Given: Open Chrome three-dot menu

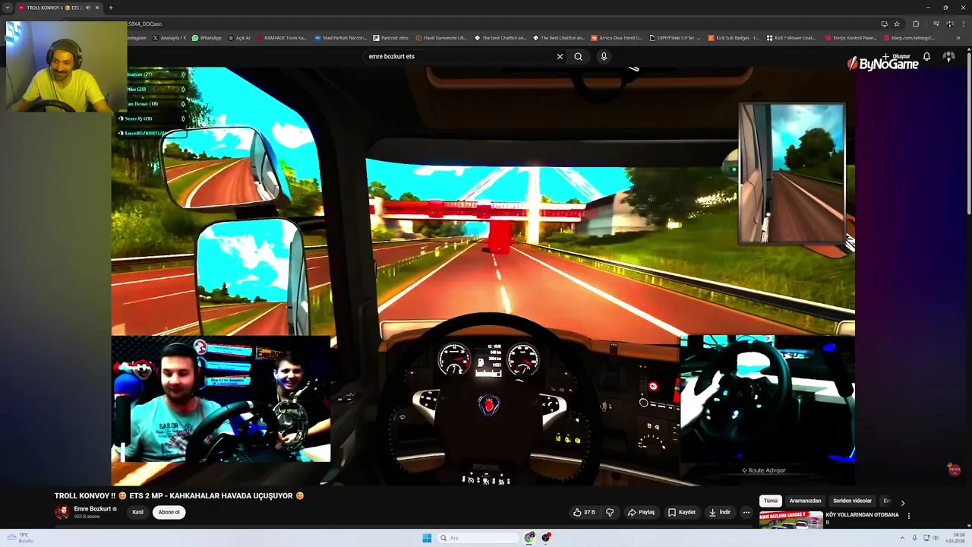Looking at the screenshot, I should (x=963, y=24).
